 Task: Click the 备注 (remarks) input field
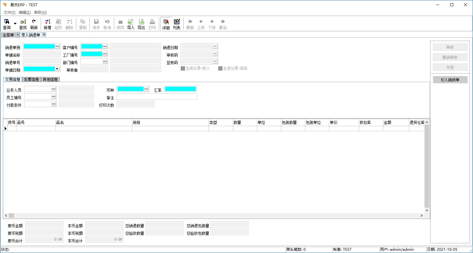tap(157, 96)
